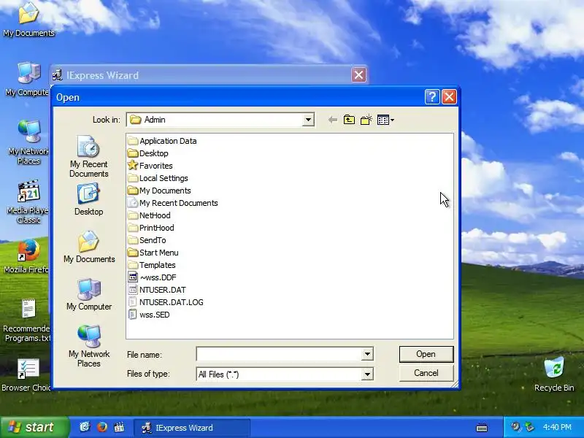Select the SendTo folder
Image resolution: width=584 pixels, height=438 pixels.
[147, 240]
